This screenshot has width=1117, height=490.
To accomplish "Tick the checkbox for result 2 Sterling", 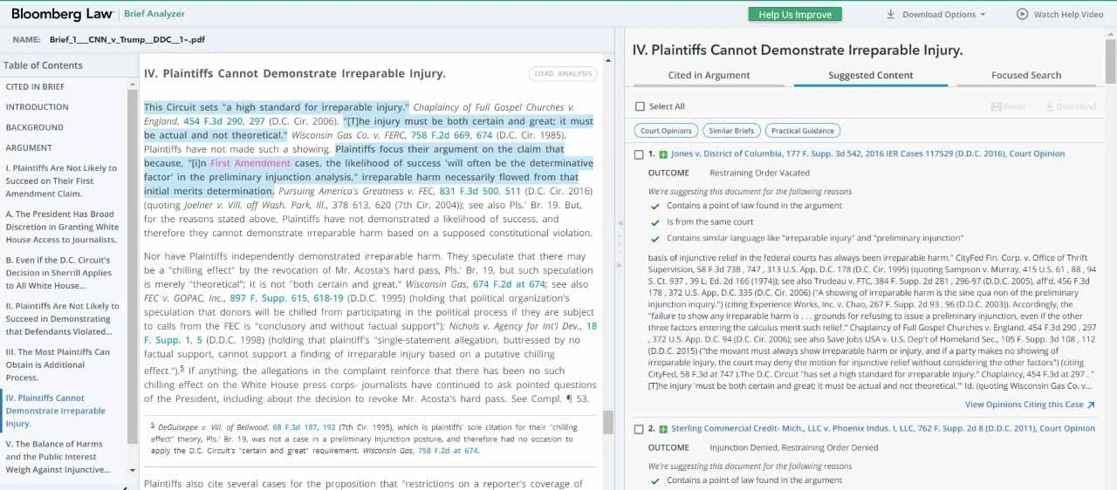I will point(640,429).
